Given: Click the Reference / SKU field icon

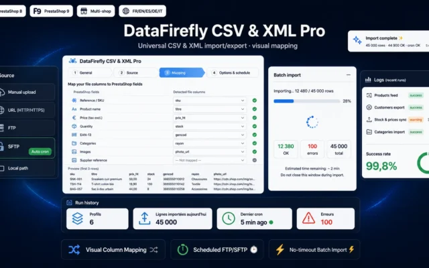Looking at the screenshot, I should (x=74, y=100).
